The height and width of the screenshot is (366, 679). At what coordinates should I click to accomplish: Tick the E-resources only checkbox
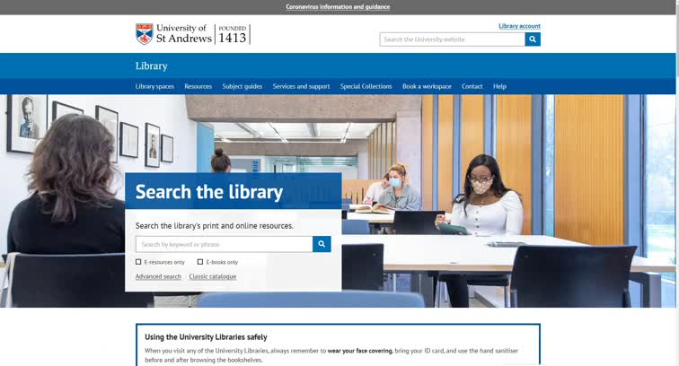(x=138, y=262)
